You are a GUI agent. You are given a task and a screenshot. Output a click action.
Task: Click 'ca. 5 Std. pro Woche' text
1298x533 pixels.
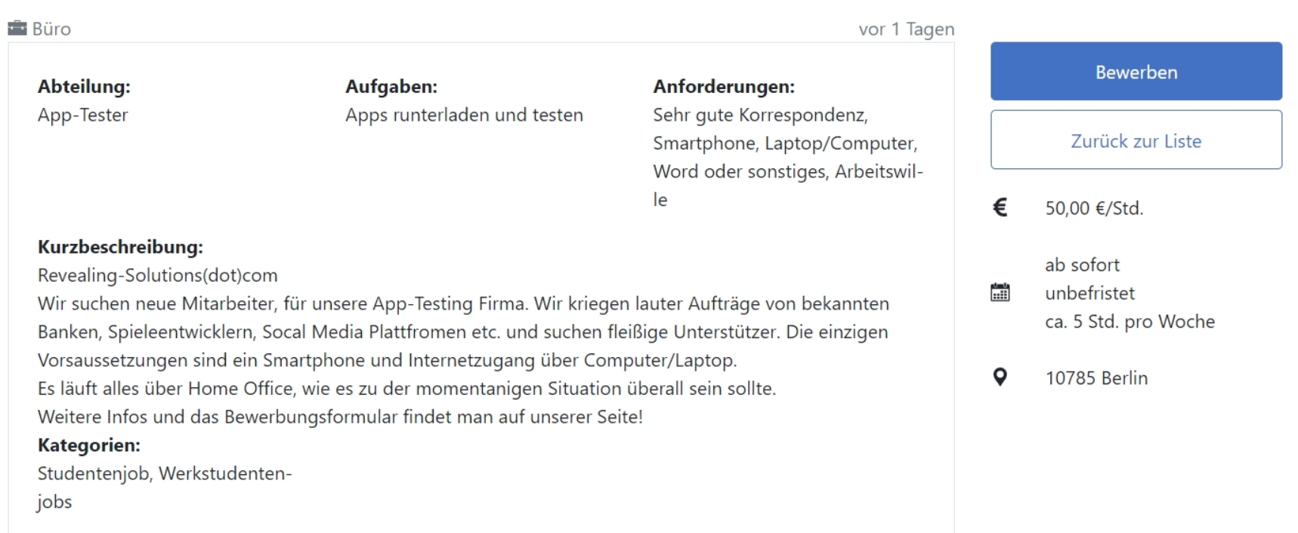1130,322
